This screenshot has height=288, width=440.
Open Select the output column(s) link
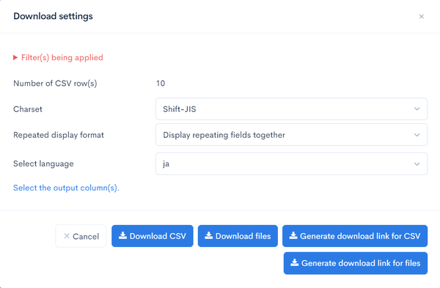pos(66,188)
